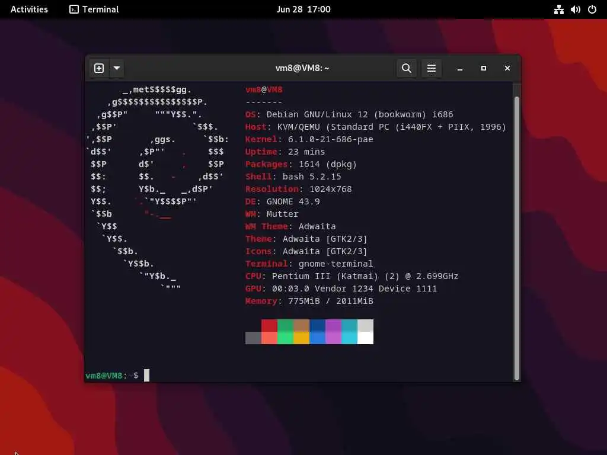
Task: Click the Packages 1614 (dpkg) text
Action: click(x=301, y=164)
